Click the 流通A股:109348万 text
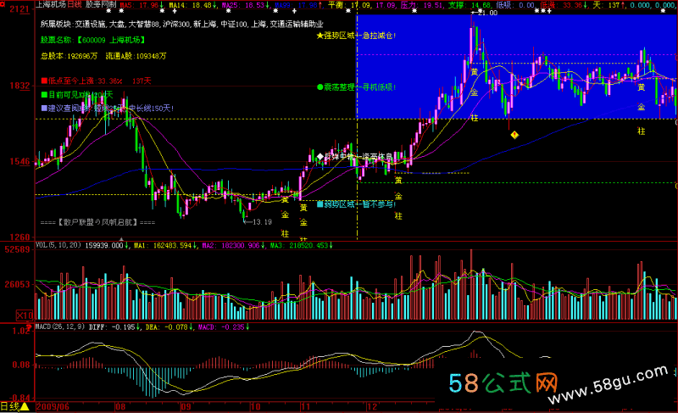678x413 pixels. click(136, 56)
